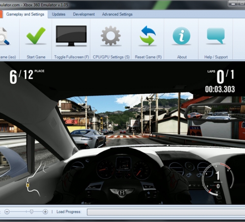Click the orange application menu button

point(1,14)
